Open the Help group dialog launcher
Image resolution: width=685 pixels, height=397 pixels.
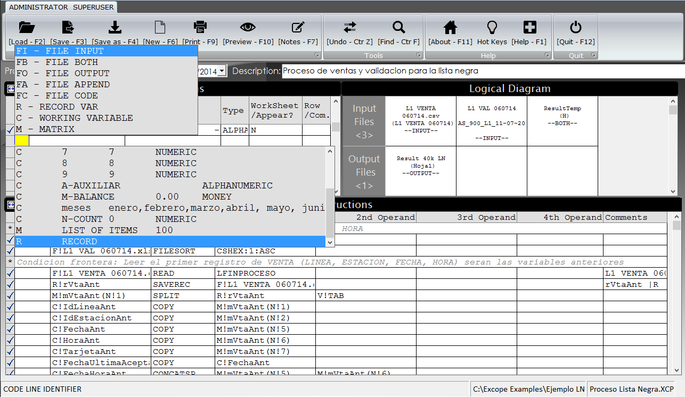click(x=547, y=55)
